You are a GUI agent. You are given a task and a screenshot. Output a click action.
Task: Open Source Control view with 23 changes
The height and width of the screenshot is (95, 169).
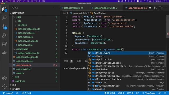(x=4, y=27)
